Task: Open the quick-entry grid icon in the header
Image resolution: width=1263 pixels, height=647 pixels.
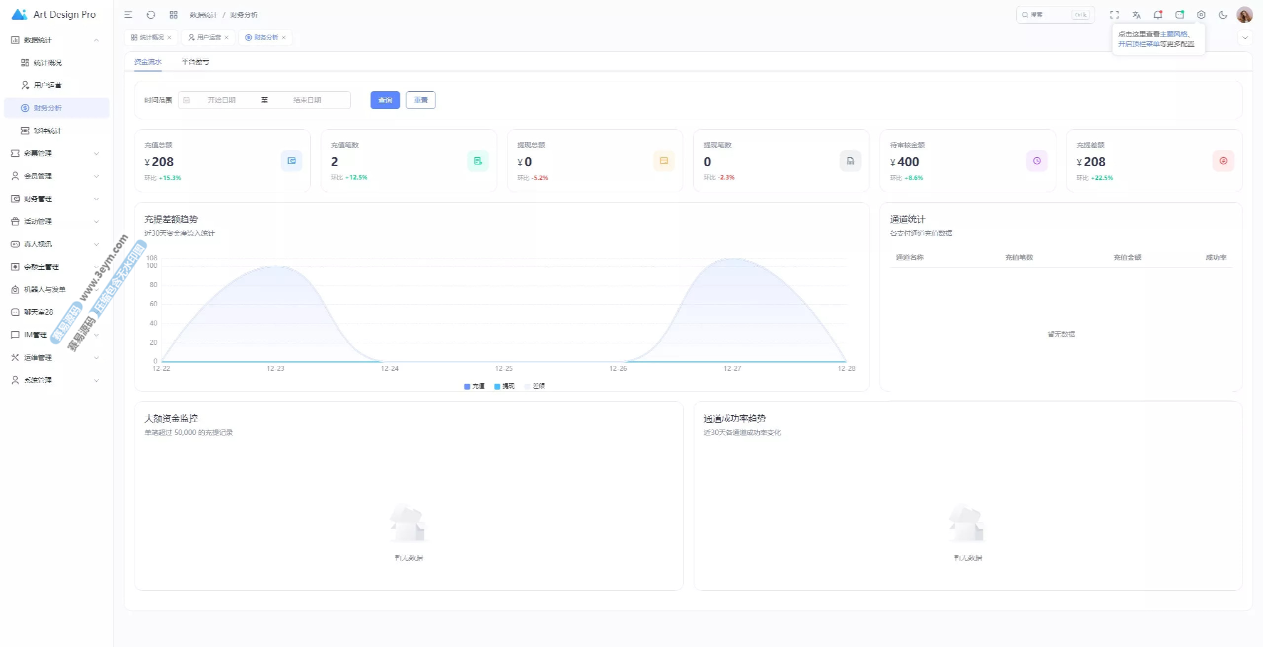Action: (174, 15)
